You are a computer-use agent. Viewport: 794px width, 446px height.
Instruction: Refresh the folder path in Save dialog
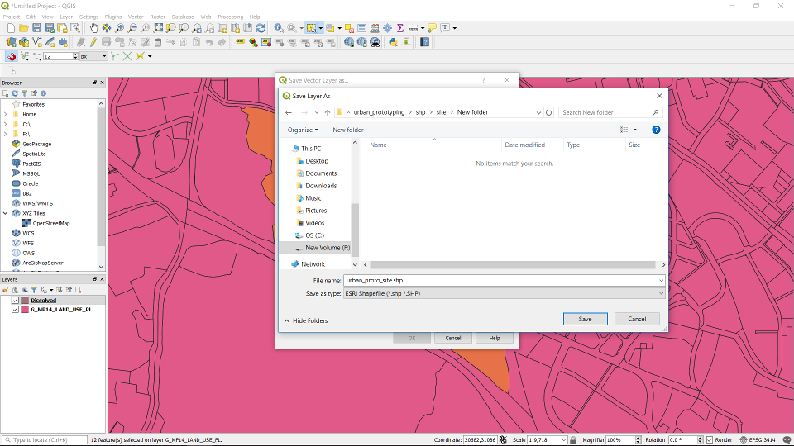(x=548, y=112)
